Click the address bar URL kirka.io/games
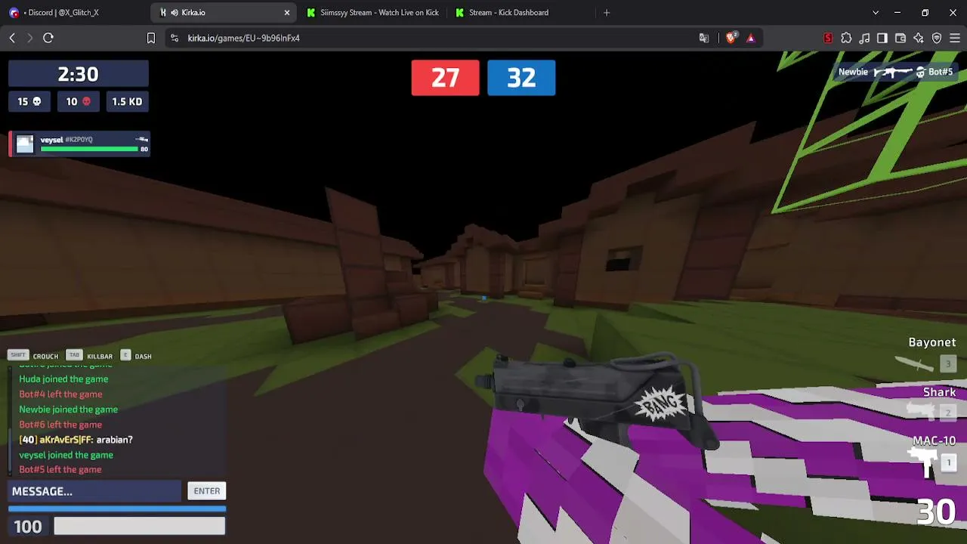 [x=244, y=38]
